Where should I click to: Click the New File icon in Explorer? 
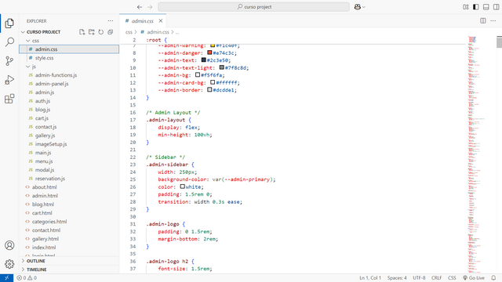(x=82, y=32)
